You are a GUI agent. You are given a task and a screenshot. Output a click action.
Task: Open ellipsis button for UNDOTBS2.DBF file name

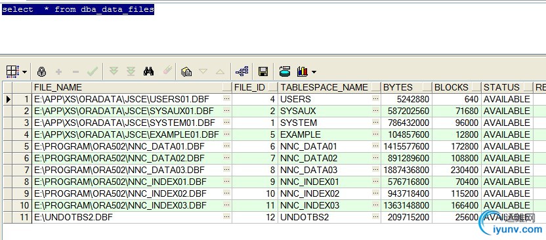point(226,216)
